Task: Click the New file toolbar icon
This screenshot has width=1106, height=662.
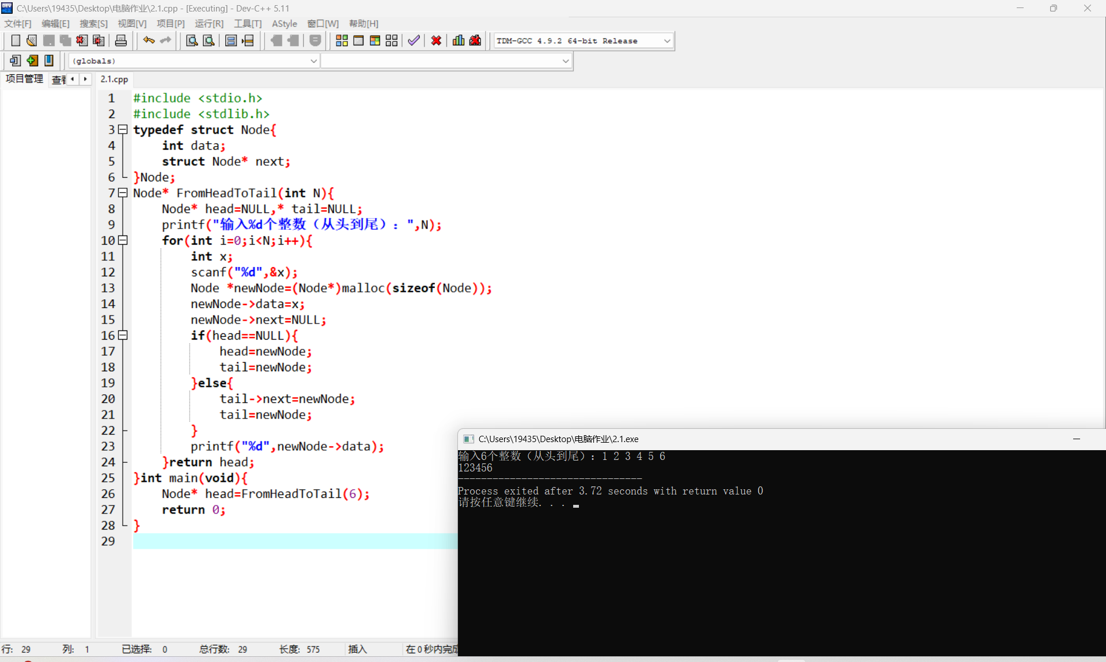Action: [16, 41]
